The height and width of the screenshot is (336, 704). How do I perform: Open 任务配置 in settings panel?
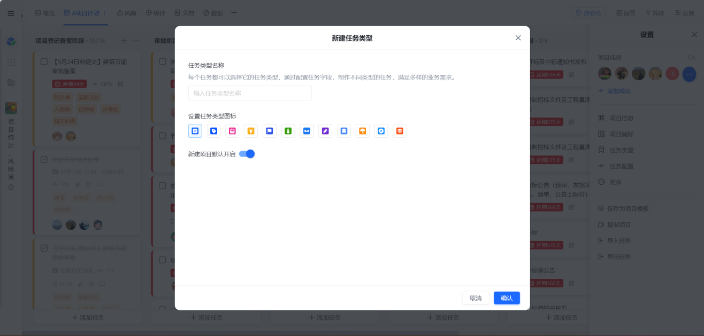click(x=616, y=166)
